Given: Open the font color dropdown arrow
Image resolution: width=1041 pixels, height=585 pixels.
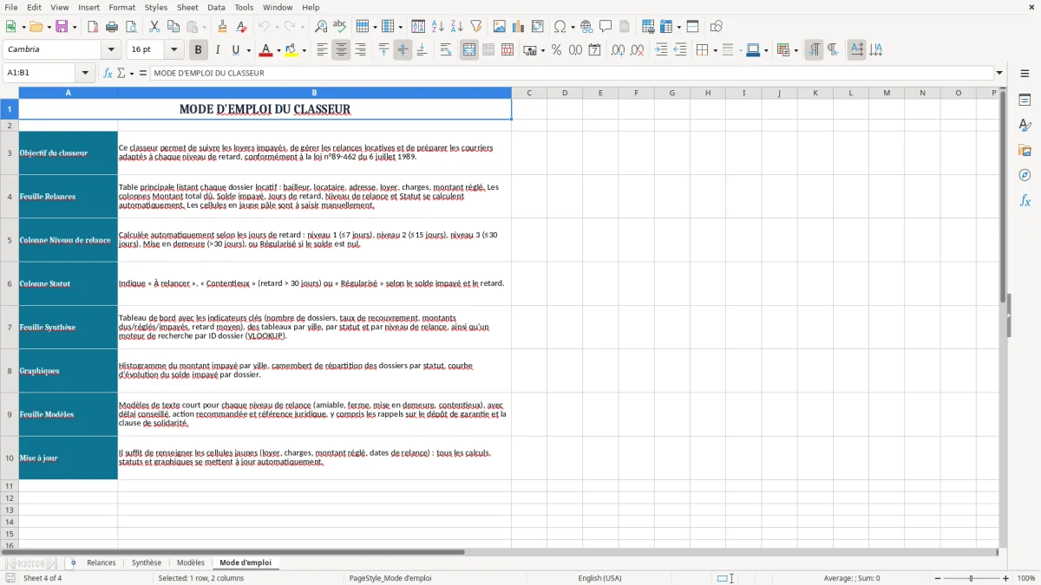Looking at the screenshot, I should [278, 50].
